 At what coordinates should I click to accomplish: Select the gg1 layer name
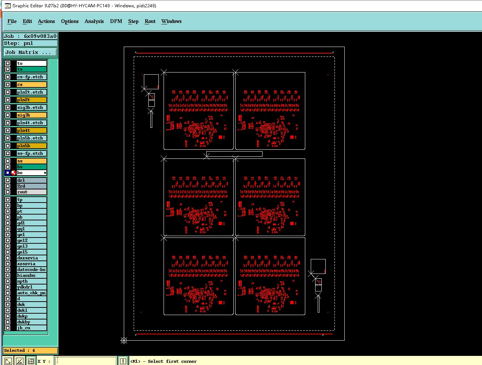(x=32, y=229)
